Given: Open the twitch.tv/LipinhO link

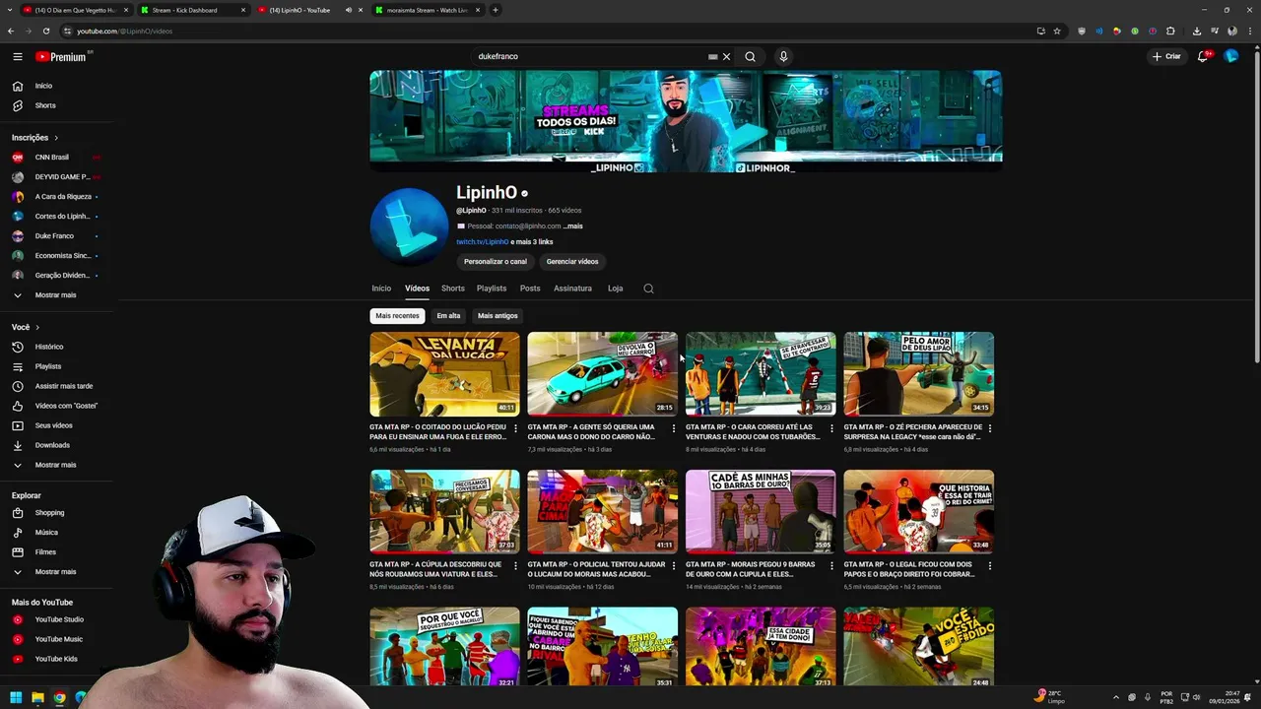Looking at the screenshot, I should [x=482, y=242].
